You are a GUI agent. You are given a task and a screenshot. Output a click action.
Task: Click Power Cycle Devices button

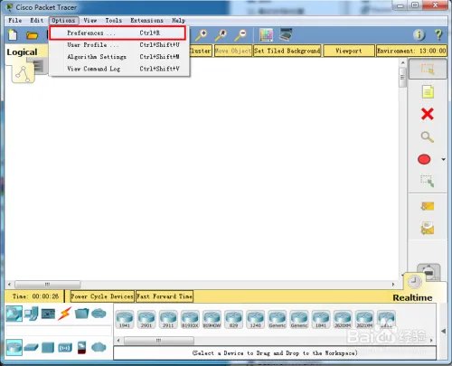pos(102,296)
